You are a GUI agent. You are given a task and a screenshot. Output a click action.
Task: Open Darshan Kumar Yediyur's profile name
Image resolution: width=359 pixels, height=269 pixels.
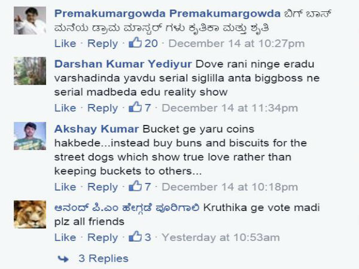123,64
